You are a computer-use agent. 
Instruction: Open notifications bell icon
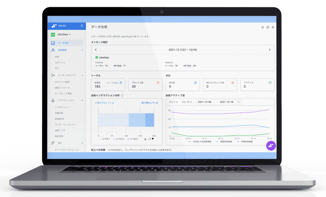[262, 27]
